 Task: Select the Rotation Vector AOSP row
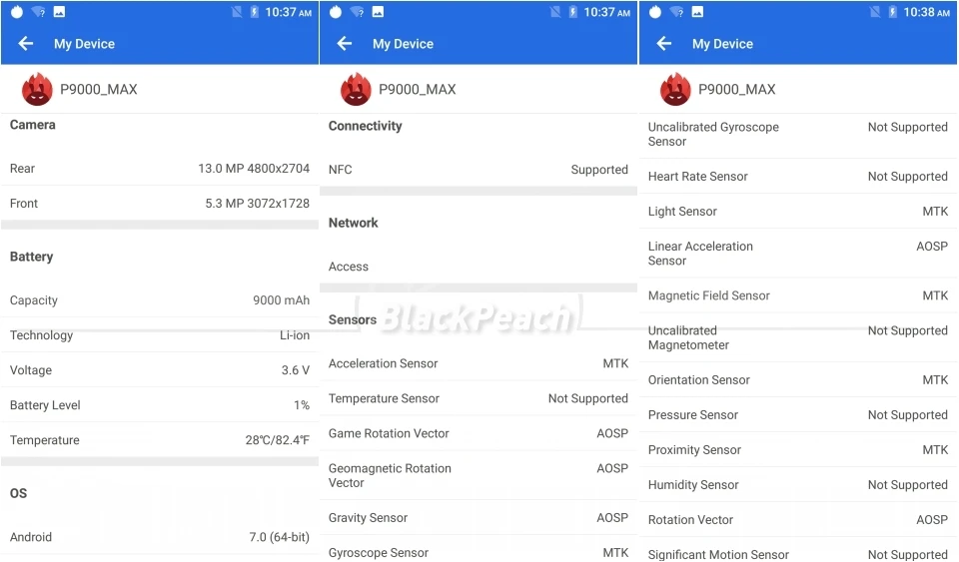[x=798, y=520]
